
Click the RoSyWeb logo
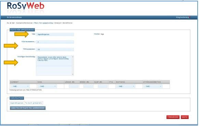pyautogui.click(x=26, y=6)
